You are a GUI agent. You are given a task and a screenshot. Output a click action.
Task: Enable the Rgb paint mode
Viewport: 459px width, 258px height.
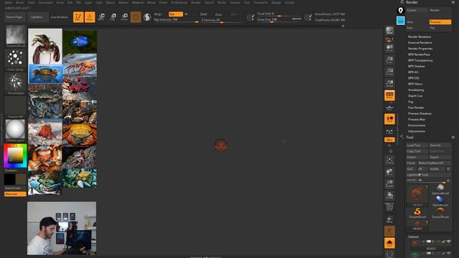tap(175, 14)
